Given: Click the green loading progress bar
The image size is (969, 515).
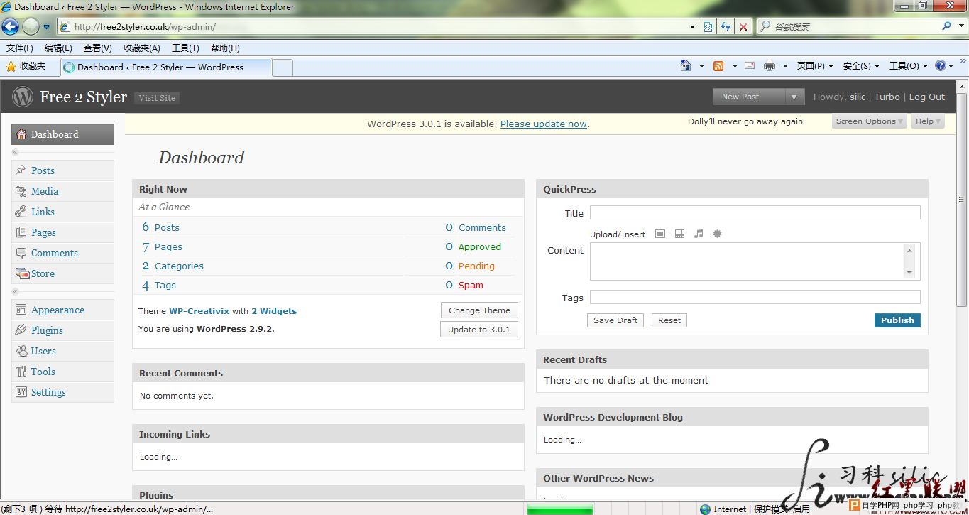Looking at the screenshot, I should pyautogui.click(x=559, y=509).
